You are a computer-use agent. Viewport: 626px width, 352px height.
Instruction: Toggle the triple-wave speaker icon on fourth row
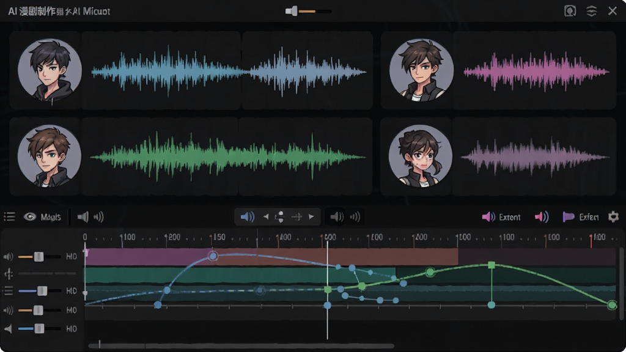[8, 310]
